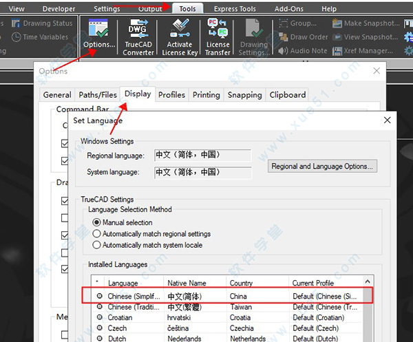
Task: Sort by the Native Name column header
Action: click(187, 283)
